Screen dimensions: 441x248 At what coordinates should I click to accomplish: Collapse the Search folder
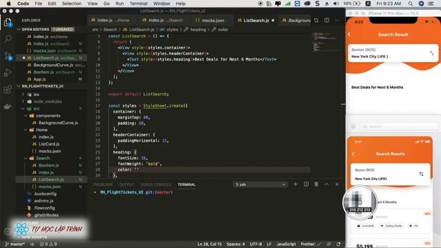click(43, 158)
